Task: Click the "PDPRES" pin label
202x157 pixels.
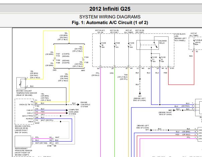Action: tap(29, 119)
